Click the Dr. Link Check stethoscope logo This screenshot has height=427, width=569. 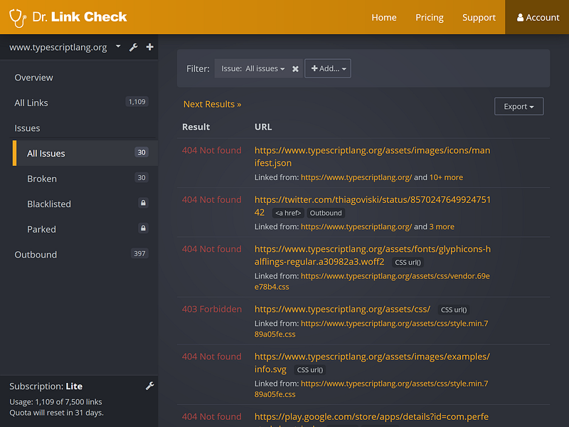click(x=17, y=17)
